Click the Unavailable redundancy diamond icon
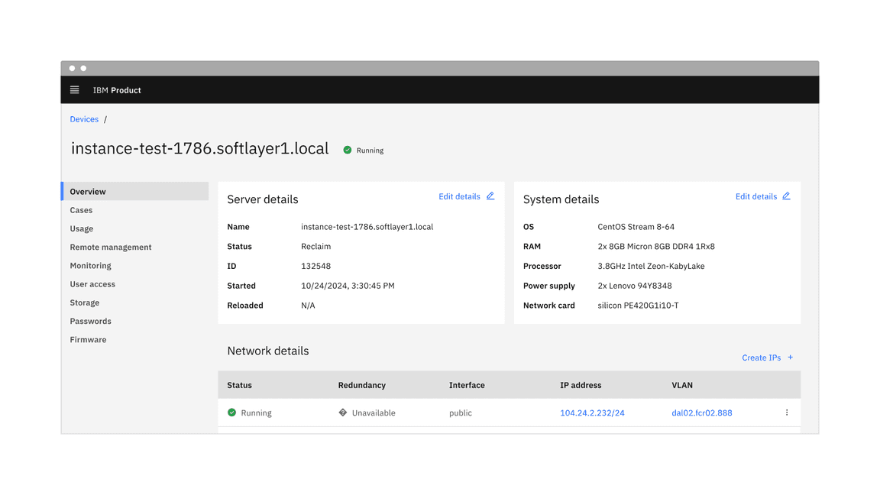 pyautogui.click(x=343, y=412)
